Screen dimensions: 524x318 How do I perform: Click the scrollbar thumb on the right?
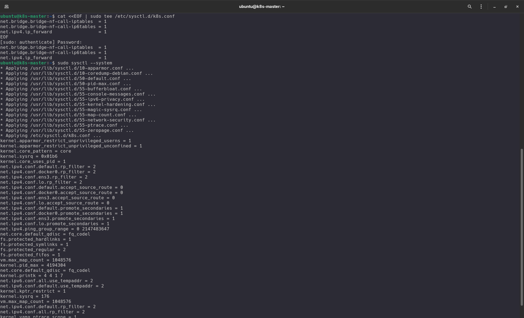(x=522, y=227)
